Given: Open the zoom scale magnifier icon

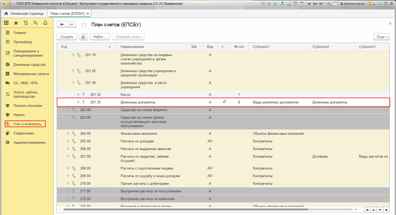Looking at the screenshot, I should 329,4.
